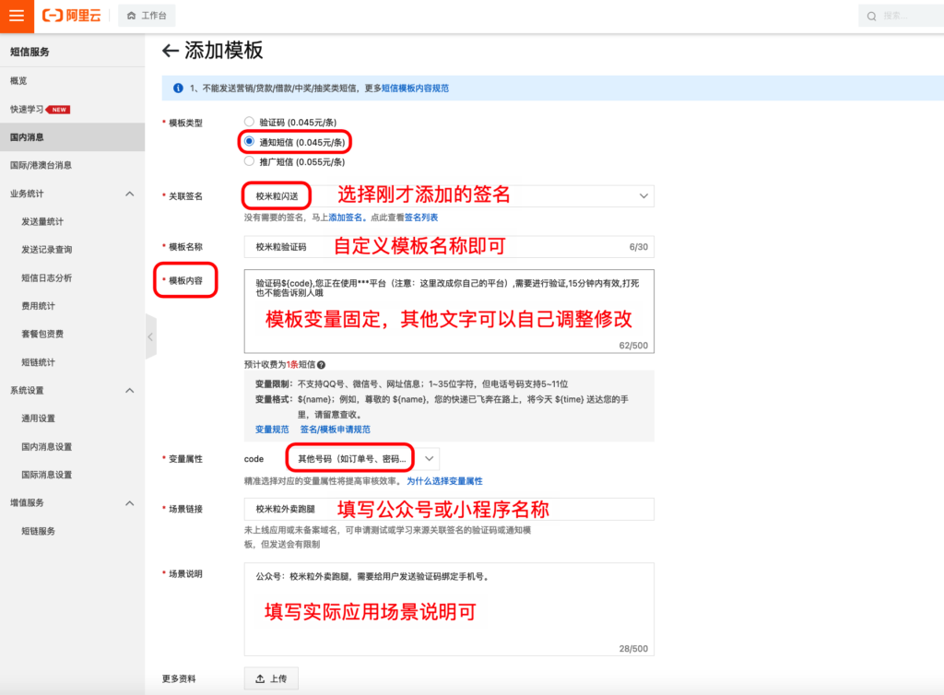Viewport: 944px width, 695px height.
Task: Click the search magnifier icon
Action: 870,16
